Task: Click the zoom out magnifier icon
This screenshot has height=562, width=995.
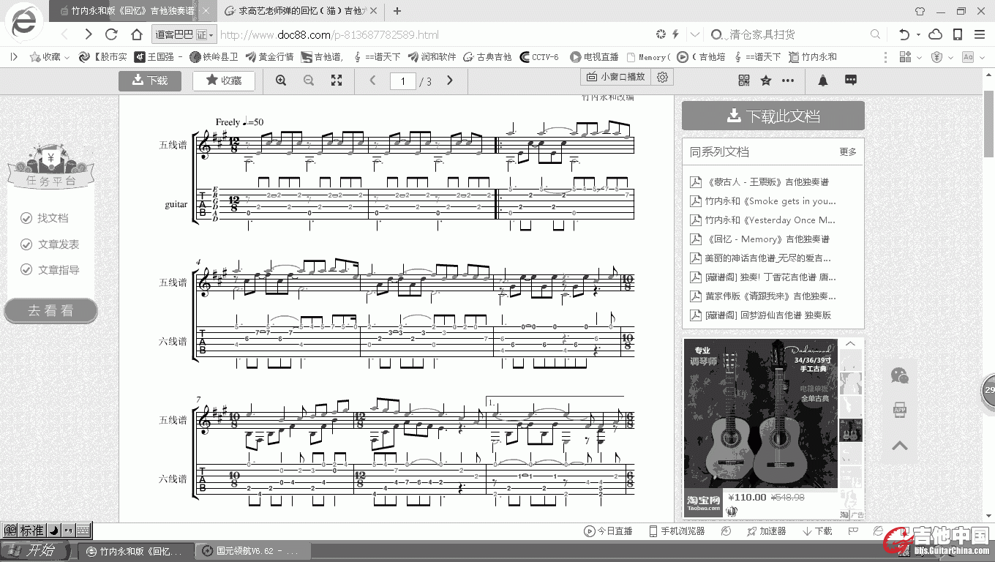Action: (x=309, y=80)
